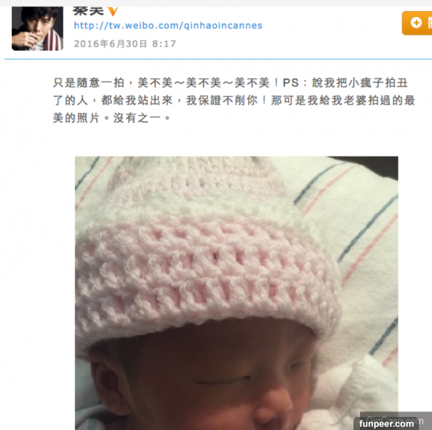Click the orange follow button
The image size is (432, 430).
click(417, 23)
